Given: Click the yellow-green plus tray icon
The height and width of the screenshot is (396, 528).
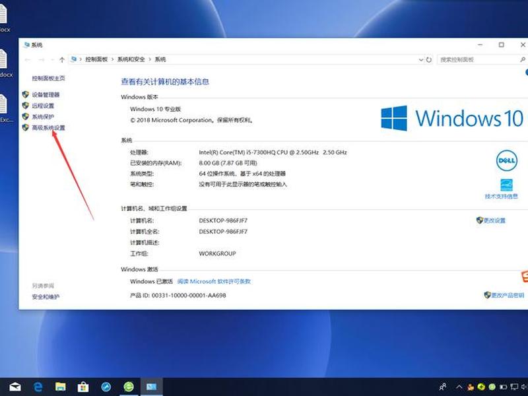Looking at the screenshot, I should pos(481,387).
